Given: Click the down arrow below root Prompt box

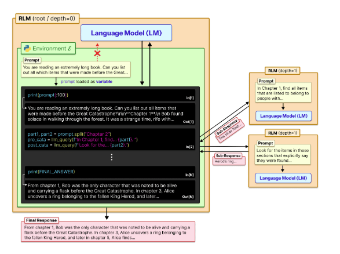Looking at the screenshot, I should [x=56, y=81].
